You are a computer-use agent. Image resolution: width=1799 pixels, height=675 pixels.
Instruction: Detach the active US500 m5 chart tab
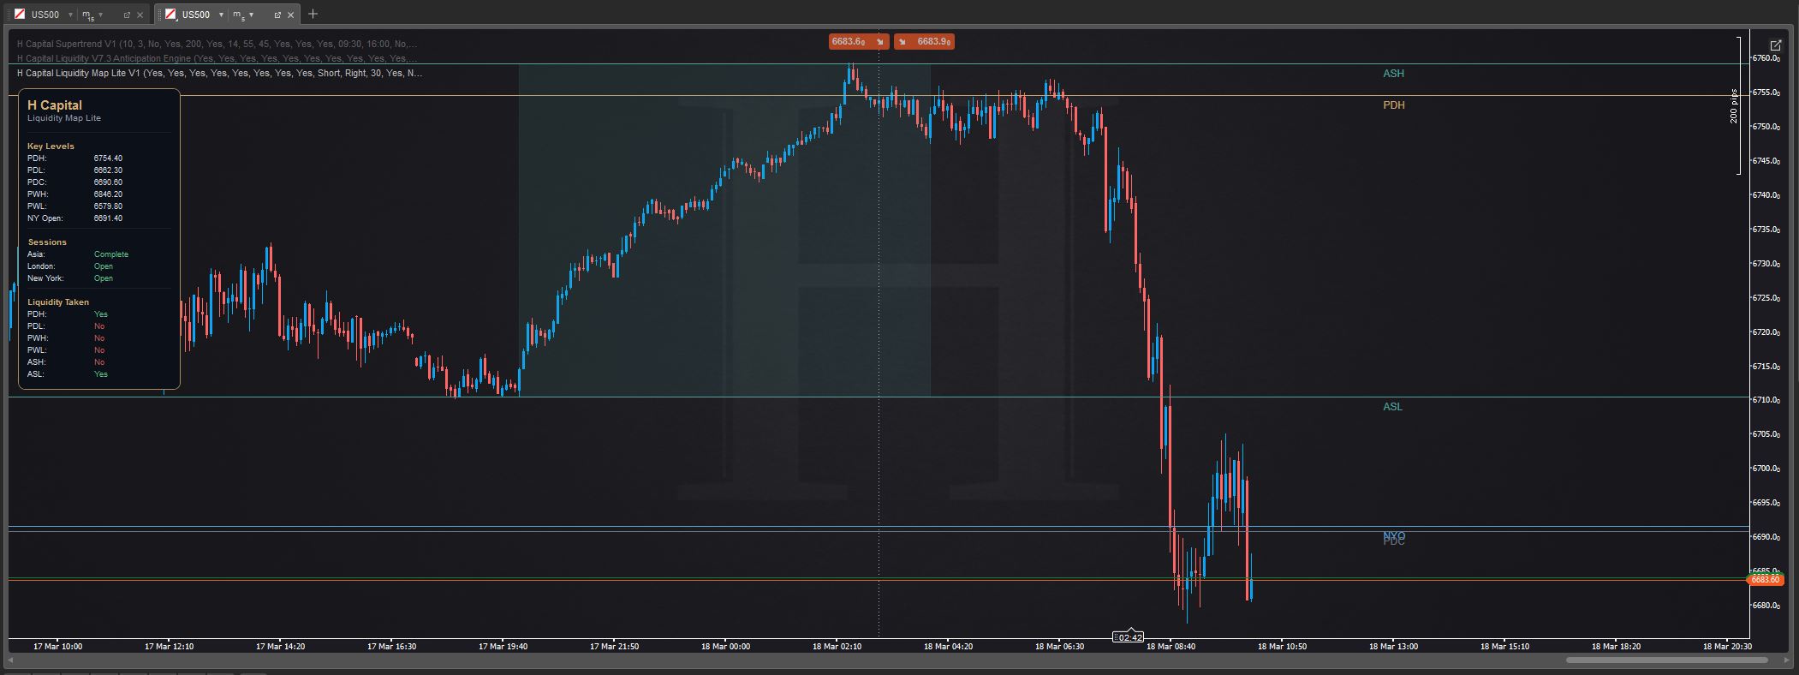(277, 15)
